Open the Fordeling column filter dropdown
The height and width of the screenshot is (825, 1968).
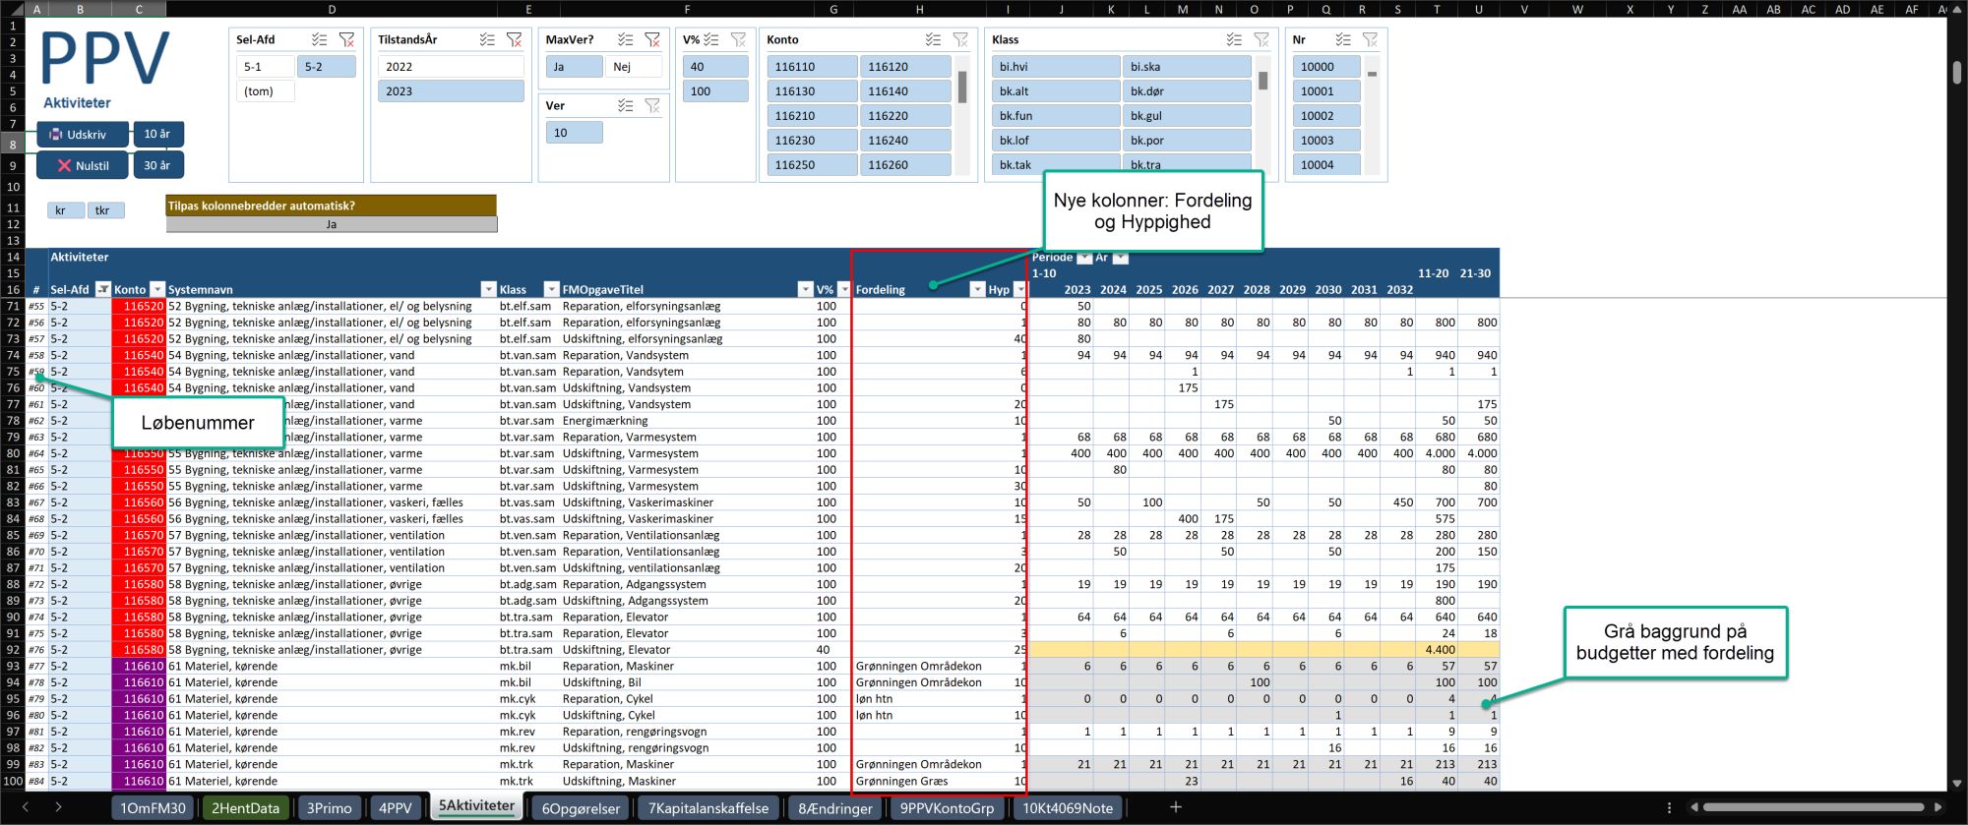(x=977, y=289)
